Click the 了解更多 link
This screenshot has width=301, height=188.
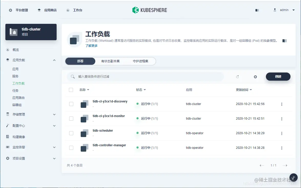(91, 46)
